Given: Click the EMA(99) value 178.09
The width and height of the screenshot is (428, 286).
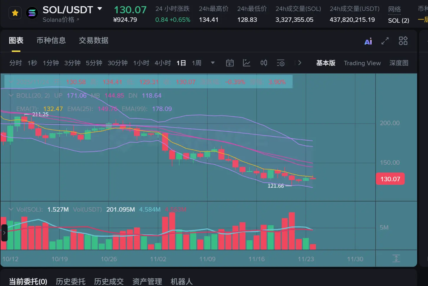Looking at the screenshot, I should [162, 109].
